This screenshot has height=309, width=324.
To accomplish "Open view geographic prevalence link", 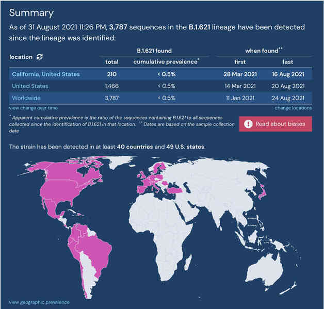I will coord(39,302).
